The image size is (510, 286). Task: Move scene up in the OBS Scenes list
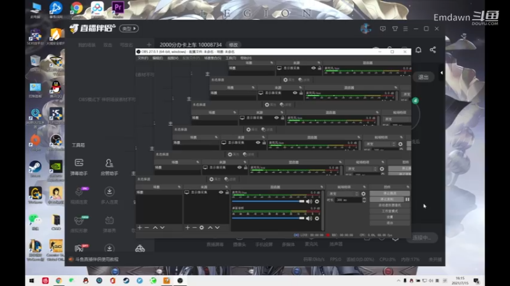[x=155, y=228]
